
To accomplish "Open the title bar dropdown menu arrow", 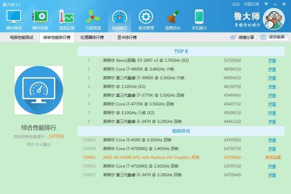I will click(x=266, y=4).
